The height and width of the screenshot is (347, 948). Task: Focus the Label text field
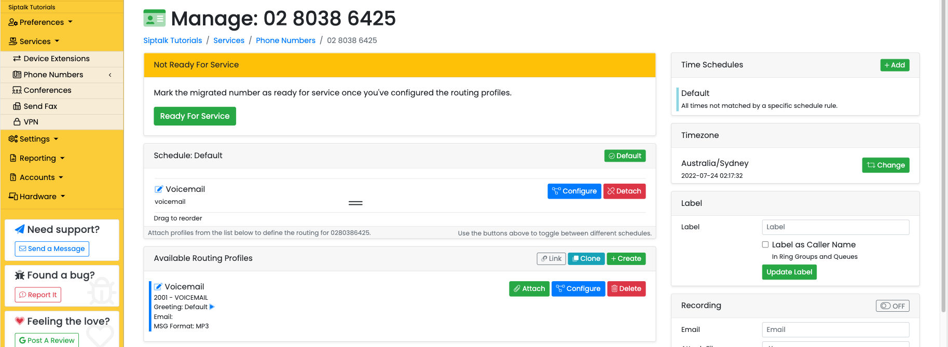coord(835,227)
